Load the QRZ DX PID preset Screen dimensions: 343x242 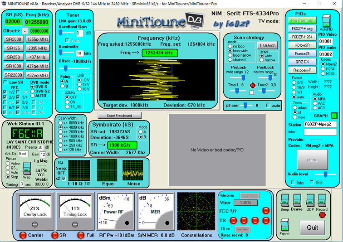[x=302, y=62]
